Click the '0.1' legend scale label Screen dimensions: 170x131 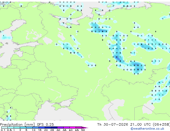point(3,130)
